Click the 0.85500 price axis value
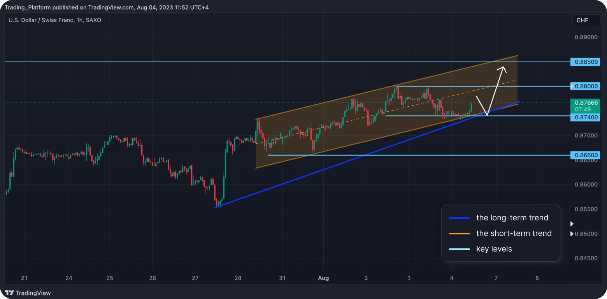 (586, 209)
